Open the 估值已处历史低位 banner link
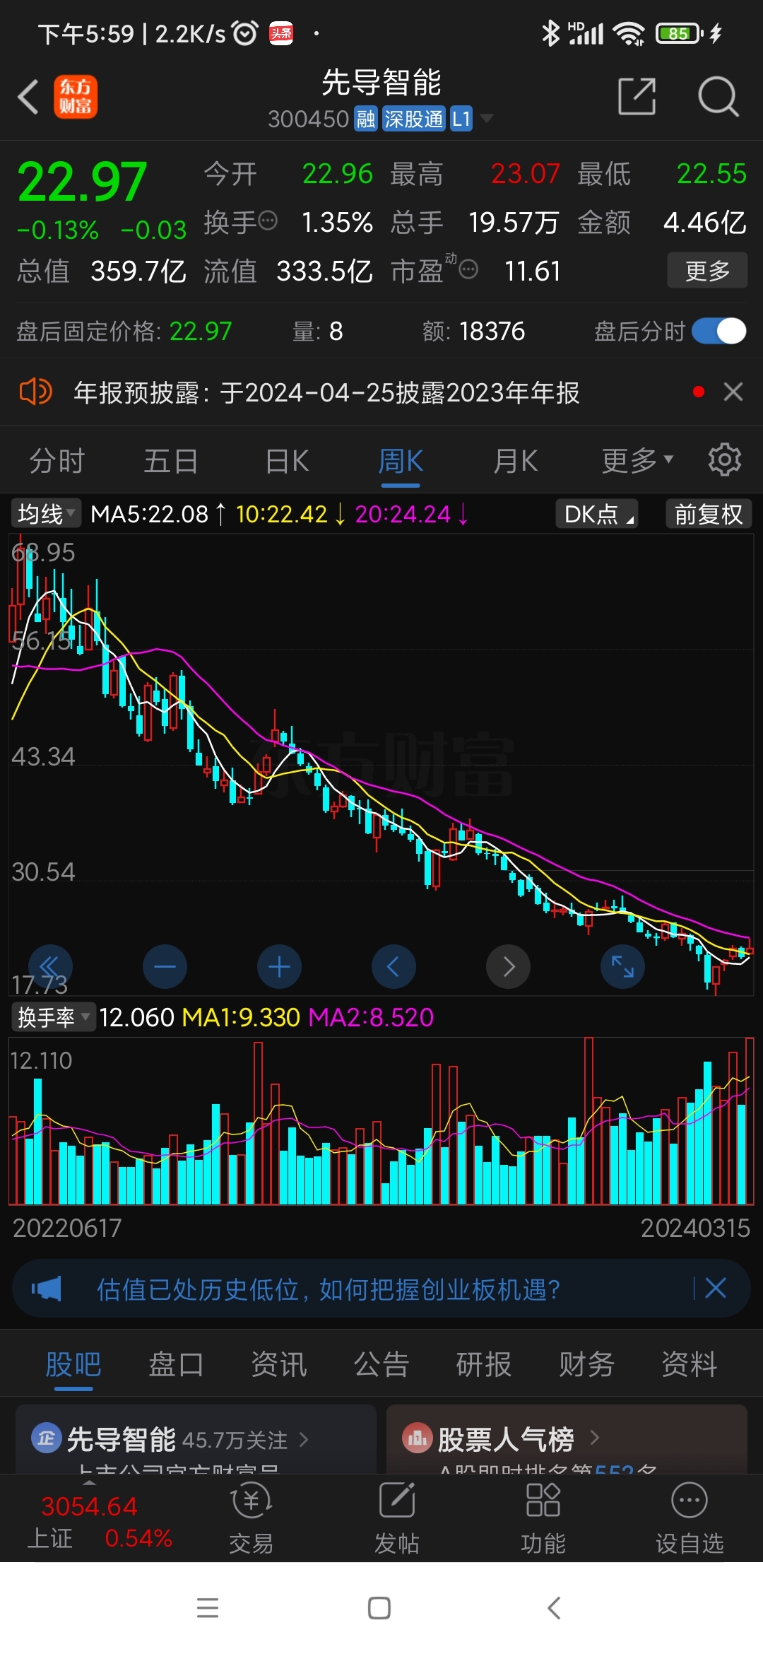This screenshot has width=763, height=1654. click(x=329, y=1289)
